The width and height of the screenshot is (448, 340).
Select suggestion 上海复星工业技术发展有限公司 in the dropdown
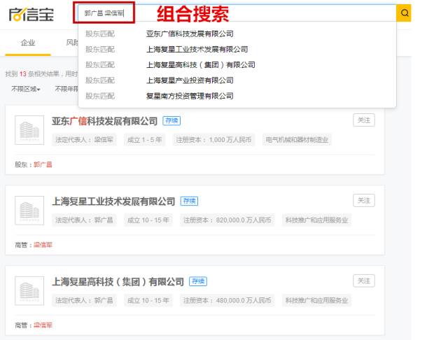(x=197, y=50)
